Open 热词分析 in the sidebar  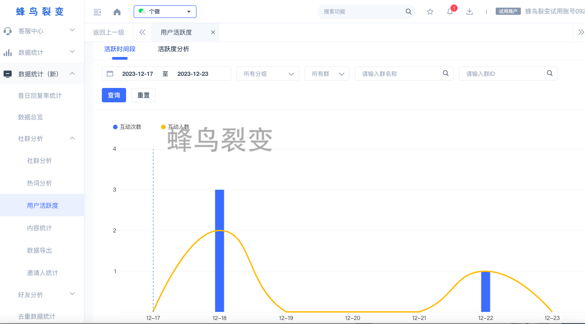point(39,183)
